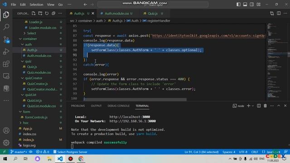The height and width of the screenshot is (163, 290).
Task: Open new terminal profile dropdown
Action: pos(253,106)
